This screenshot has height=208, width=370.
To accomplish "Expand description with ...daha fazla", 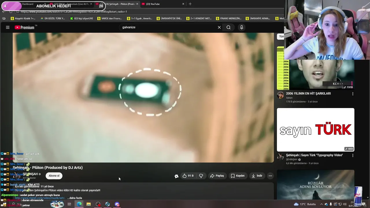I will (x=75, y=198).
